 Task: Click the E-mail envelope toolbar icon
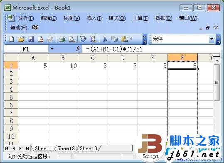pyautogui.click(x=50, y=39)
